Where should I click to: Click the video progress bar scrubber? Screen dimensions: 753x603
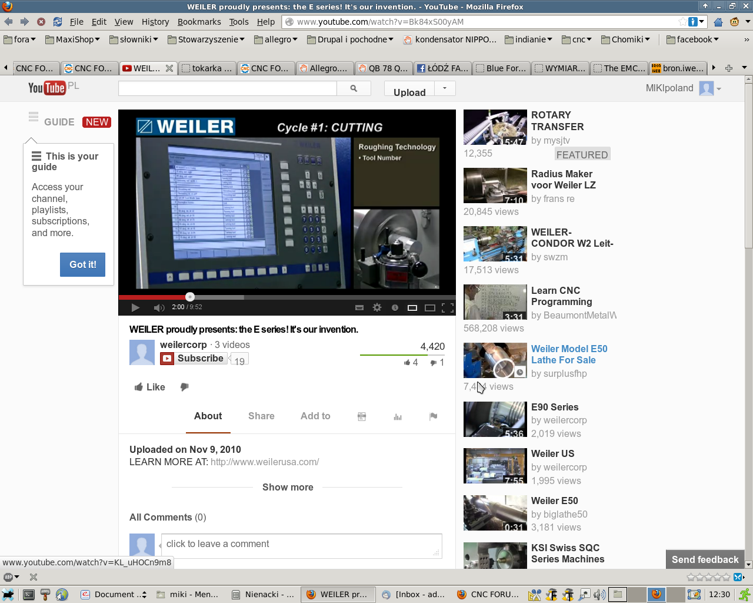(189, 297)
